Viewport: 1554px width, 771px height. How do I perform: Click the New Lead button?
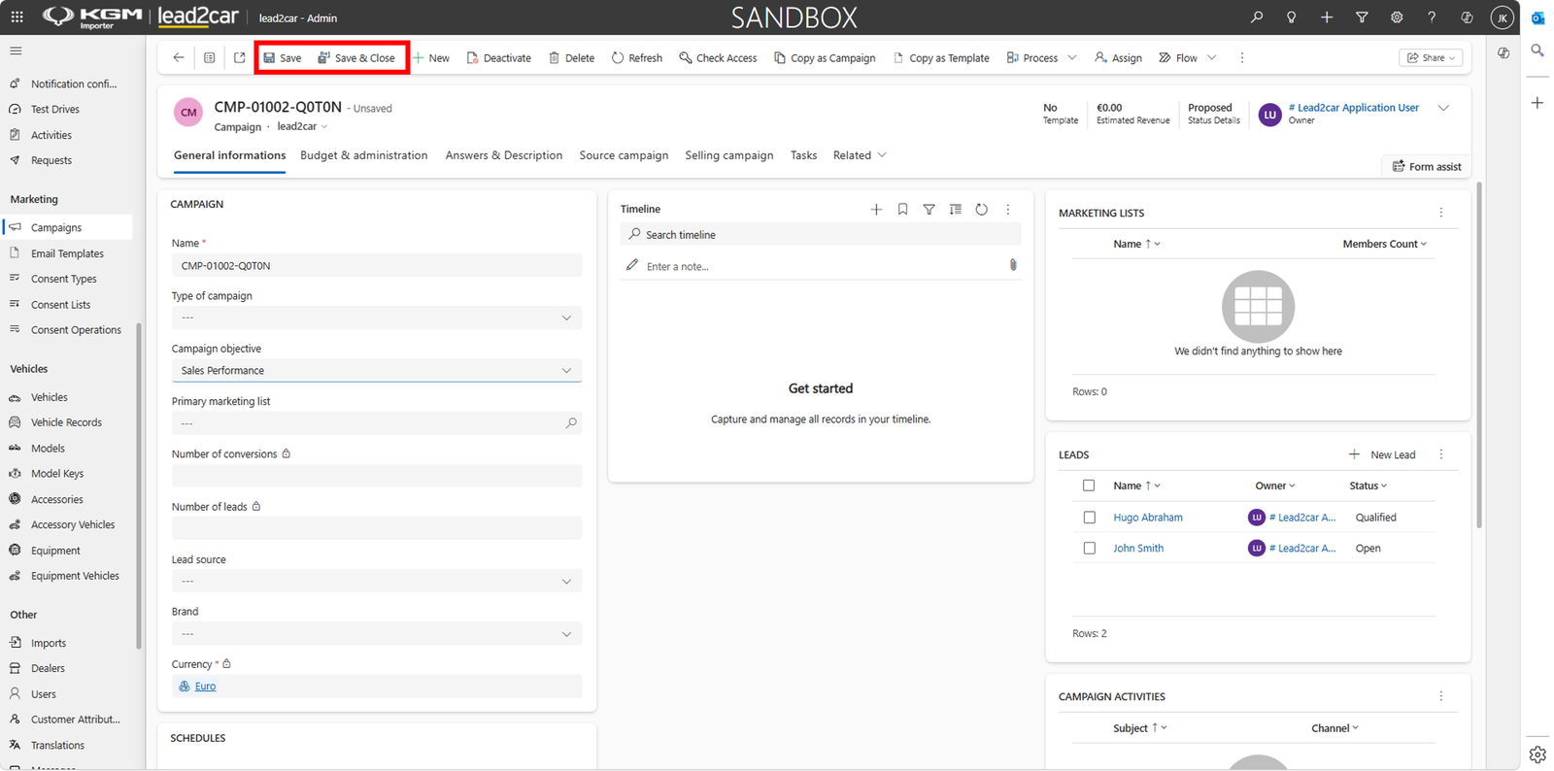(x=1382, y=454)
